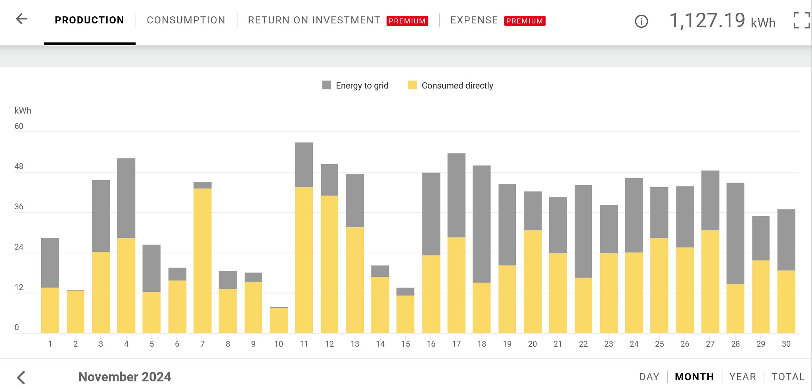
Task: Enter fullscreen mode using the expand icon
Action: point(801,20)
